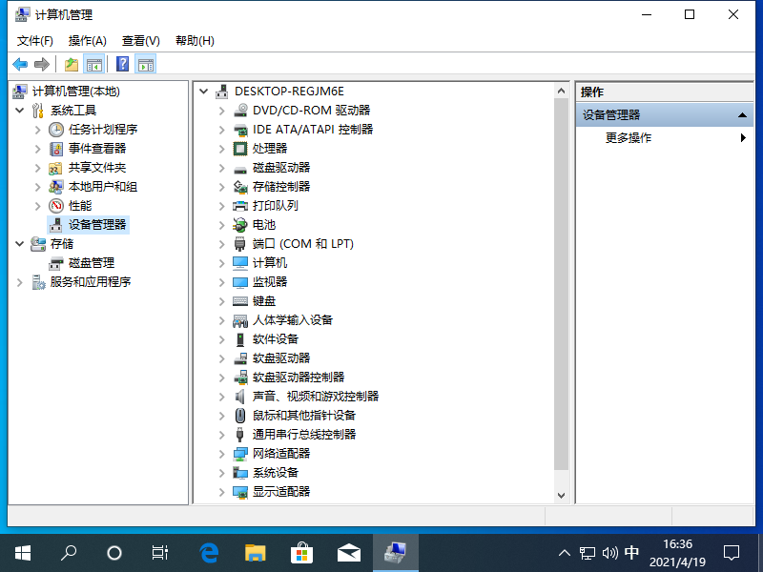Expand the 处理器 device category

(221, 149)
